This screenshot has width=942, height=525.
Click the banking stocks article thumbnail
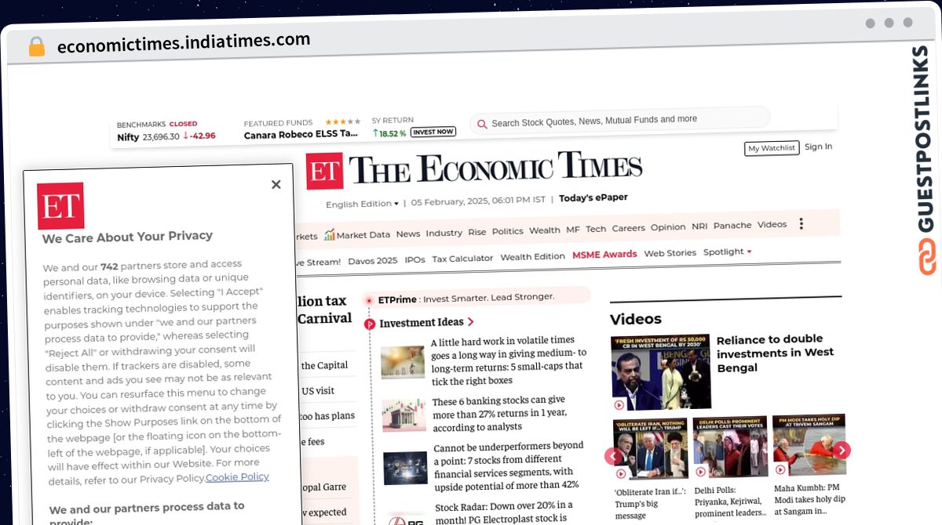click(x=404, y=416)
